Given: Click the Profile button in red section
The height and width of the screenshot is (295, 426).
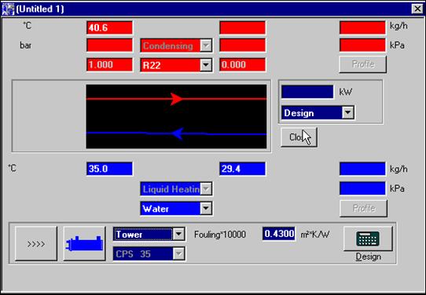Looking at the screenshot, I should 362,64.
